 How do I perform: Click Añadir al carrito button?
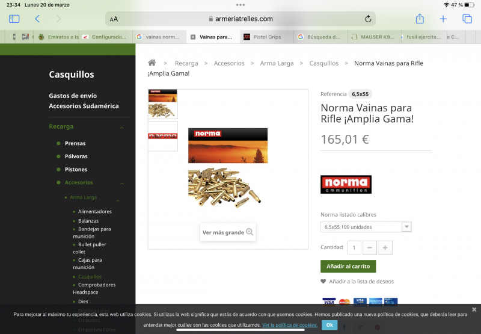coord(348,266)
